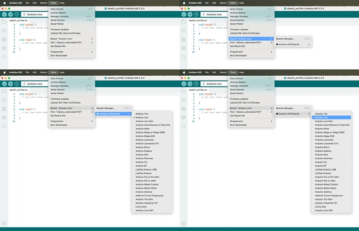359x231 pixels.
Task: Pick Arduino Esplora in list with highlighted Arduino Uno
Action: [331, 151]
